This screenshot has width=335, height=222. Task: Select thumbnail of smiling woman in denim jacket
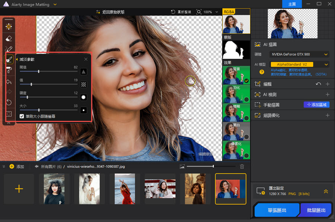click(231, 189)
